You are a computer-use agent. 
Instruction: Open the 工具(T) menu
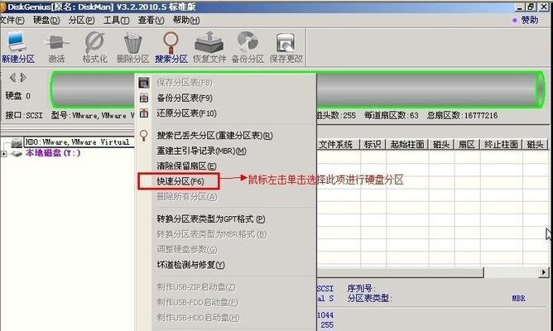[x=117, y=20]
